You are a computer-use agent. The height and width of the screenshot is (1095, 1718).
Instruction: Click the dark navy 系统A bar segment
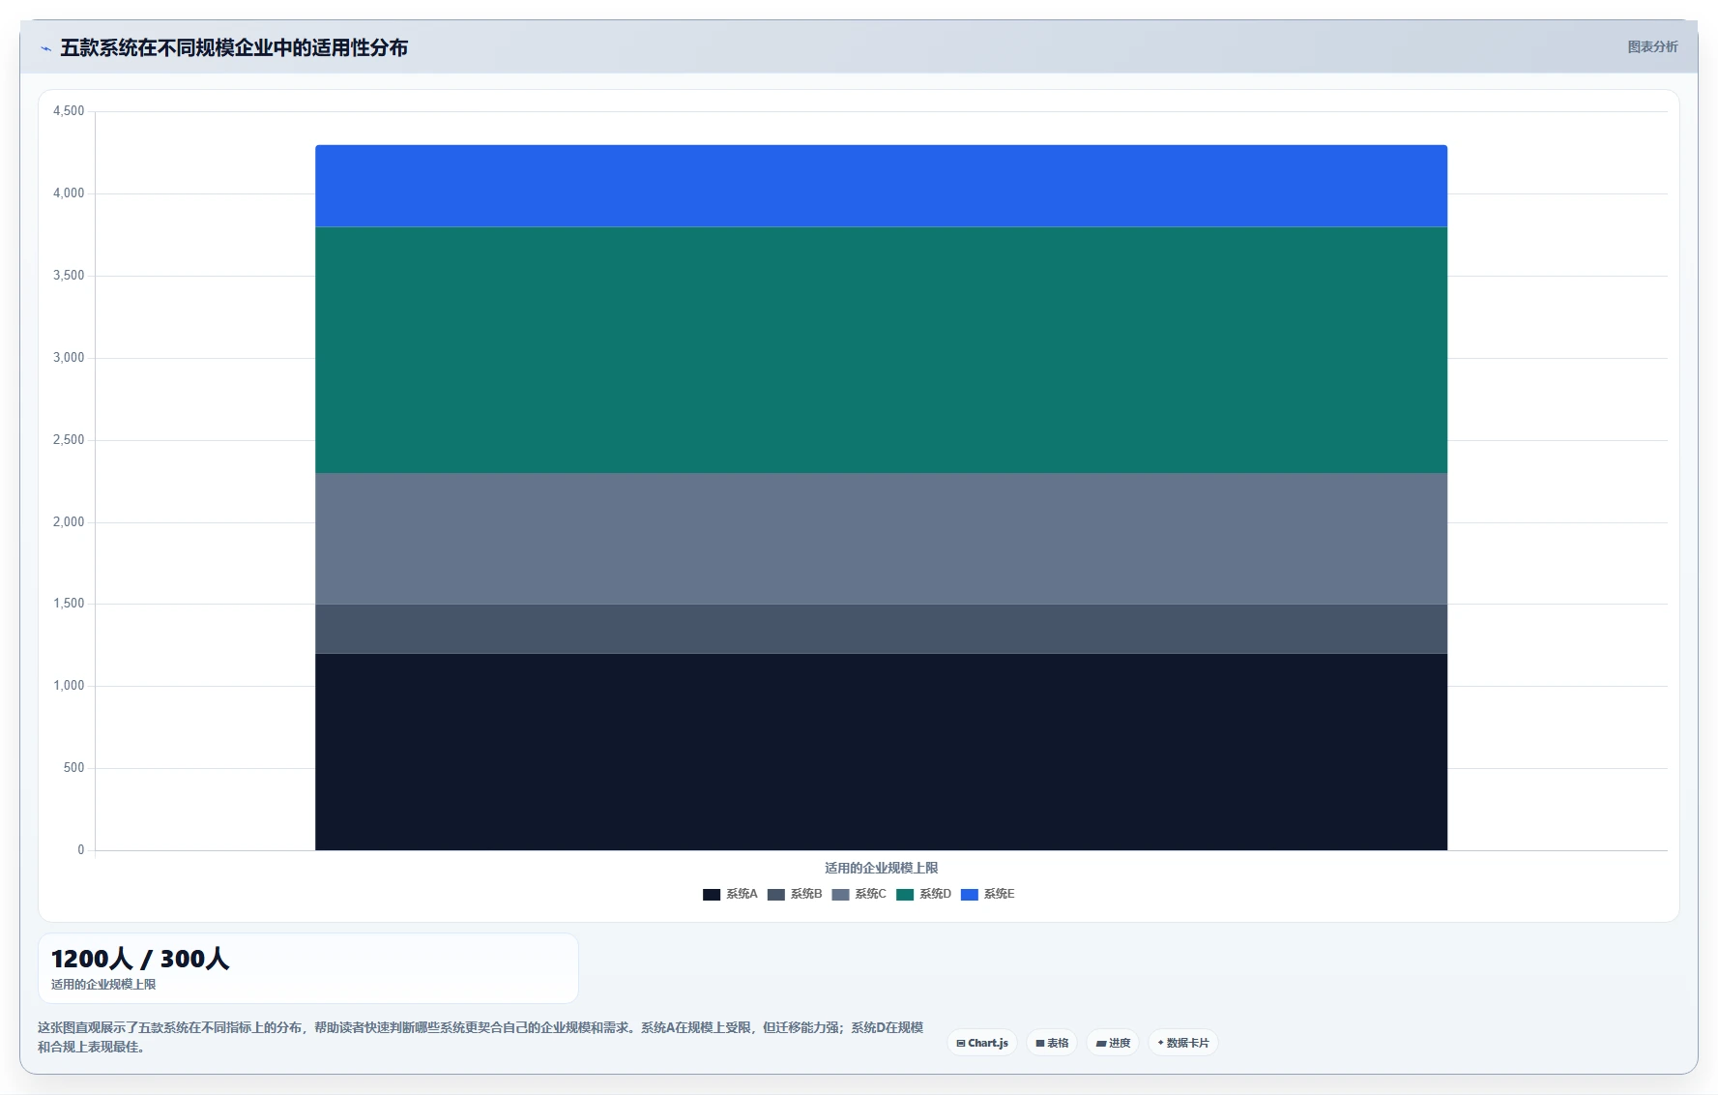(881, 752)
